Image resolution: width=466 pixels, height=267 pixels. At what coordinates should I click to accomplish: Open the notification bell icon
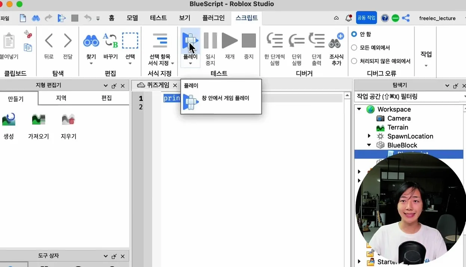pyautogui.click(x=349, y=18)
